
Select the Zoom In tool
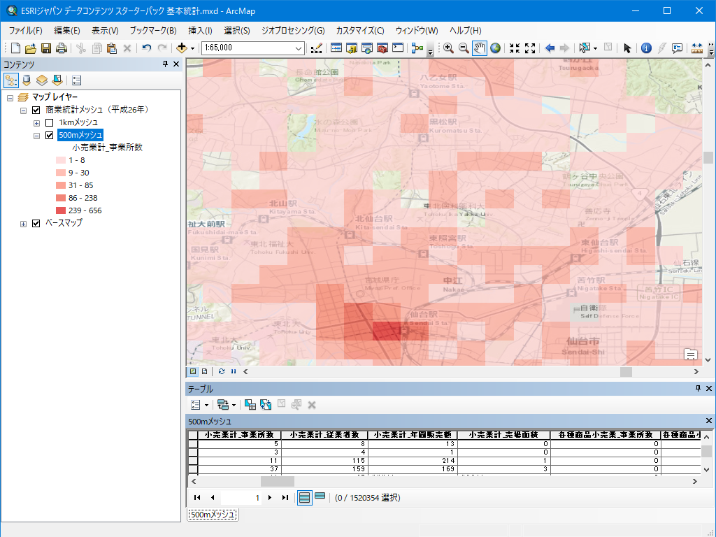point(448,48)
